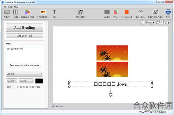Image resolution: width=174 pixels, height=115 pixels.
Task: Click inside the Text input box
Action: click(25, 55)
